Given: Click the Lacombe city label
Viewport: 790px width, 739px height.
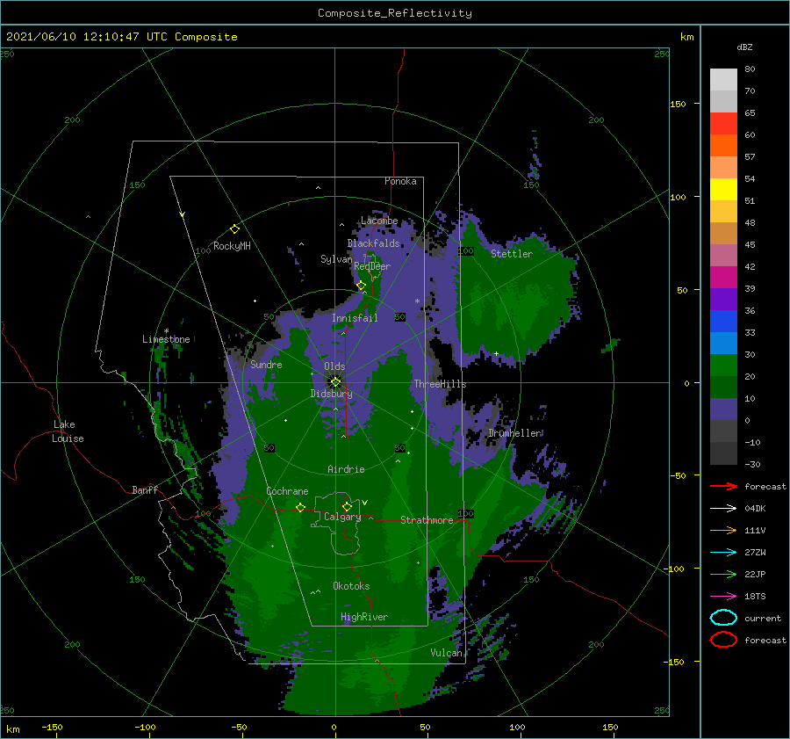Looking at the screenshot, I should pyautogui.click(x=379, y=221).
